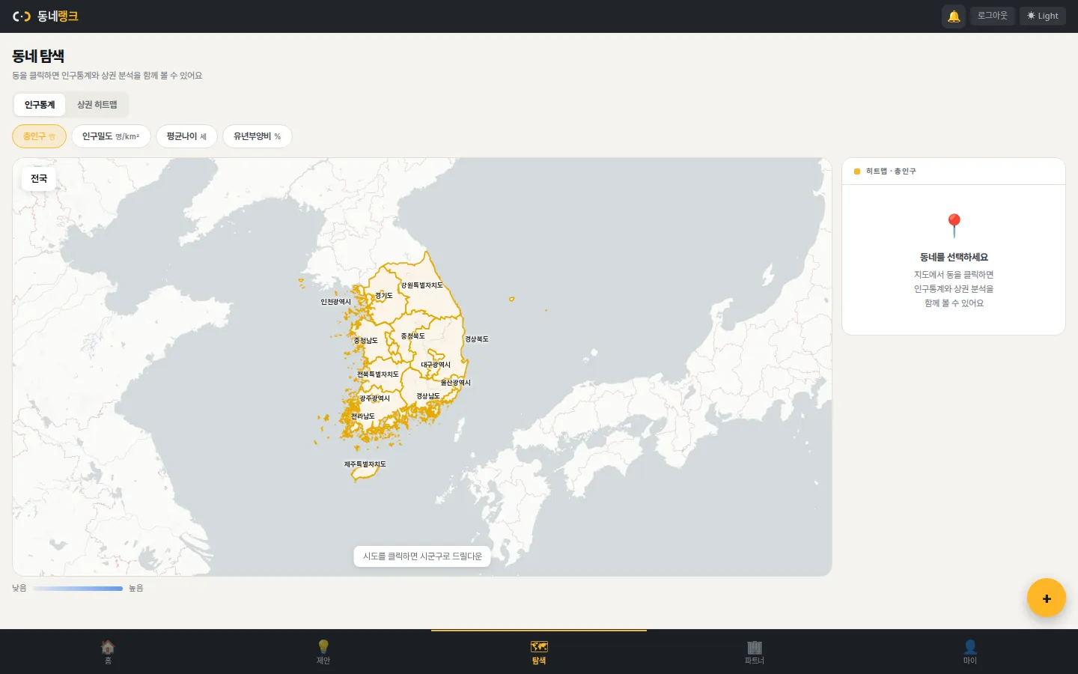Open 마이 profile in bottom navigation
Image resolution: width=1078 pixels, height=674 pixels.
[x=970, y=652]
